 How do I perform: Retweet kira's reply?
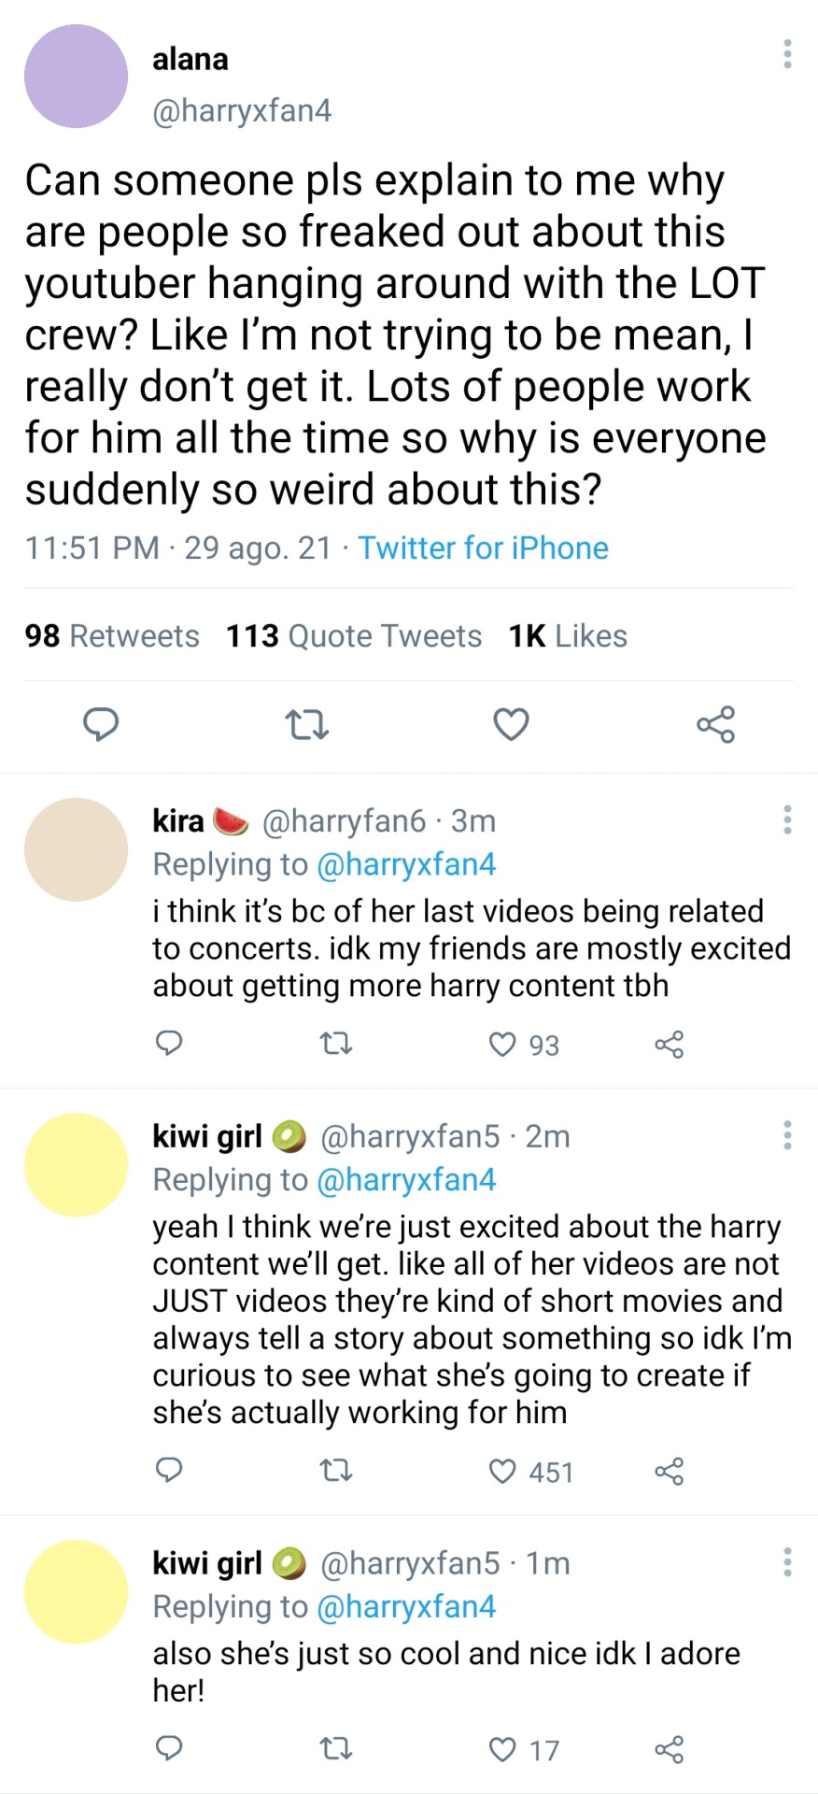pos(336,1044)
